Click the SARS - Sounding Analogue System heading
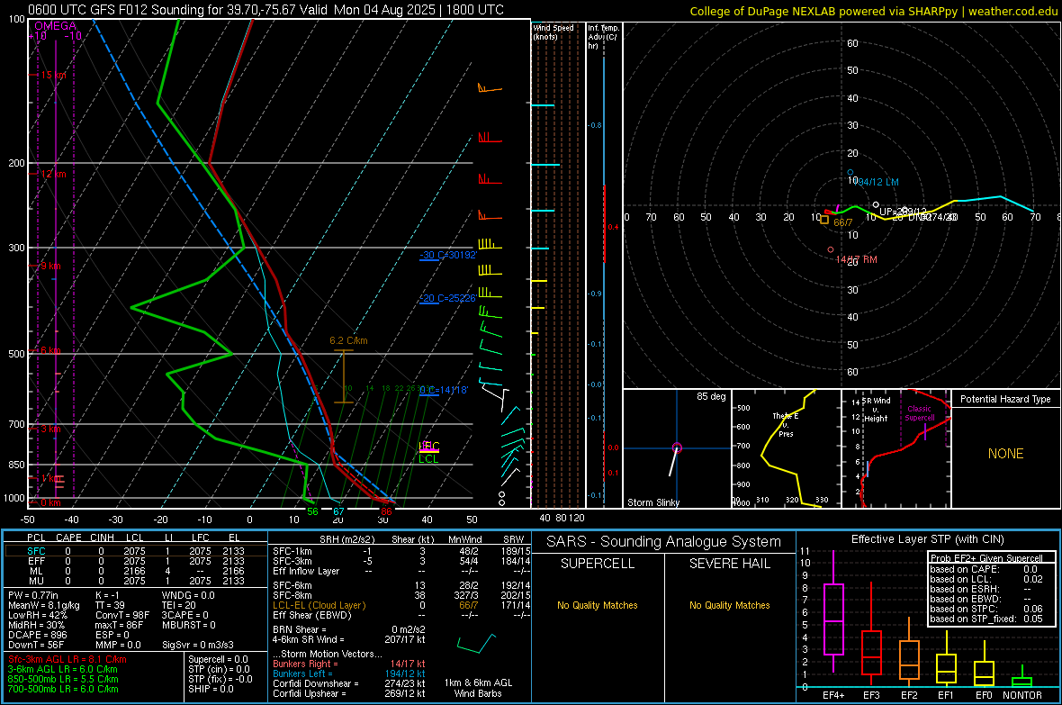1062x705 pixels. [664, 542]
